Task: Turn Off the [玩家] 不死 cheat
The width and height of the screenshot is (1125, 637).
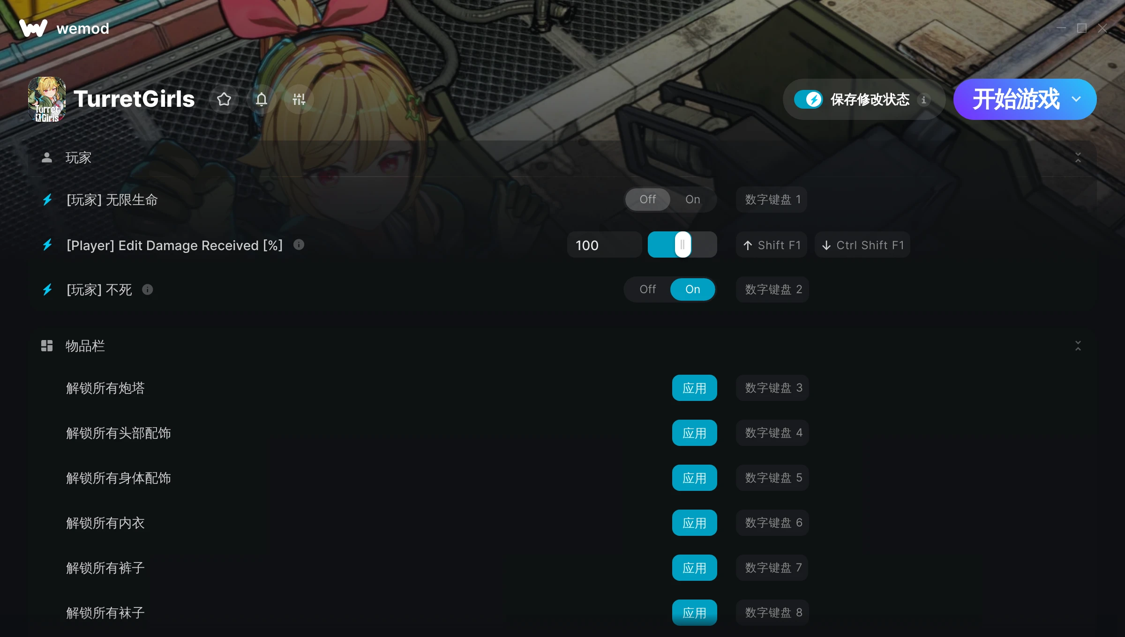Action: 647,289
